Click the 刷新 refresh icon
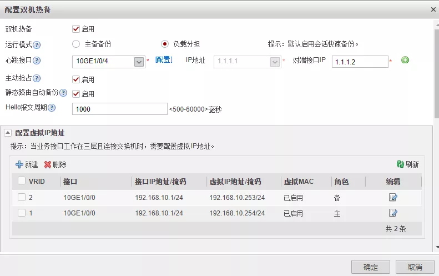The width and height of the screenshot is (439, 276). click(400, 164)
